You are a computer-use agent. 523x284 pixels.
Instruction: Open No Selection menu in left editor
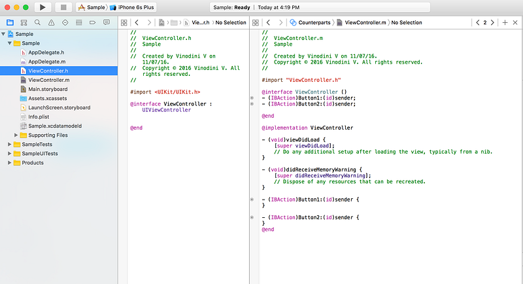231,23
